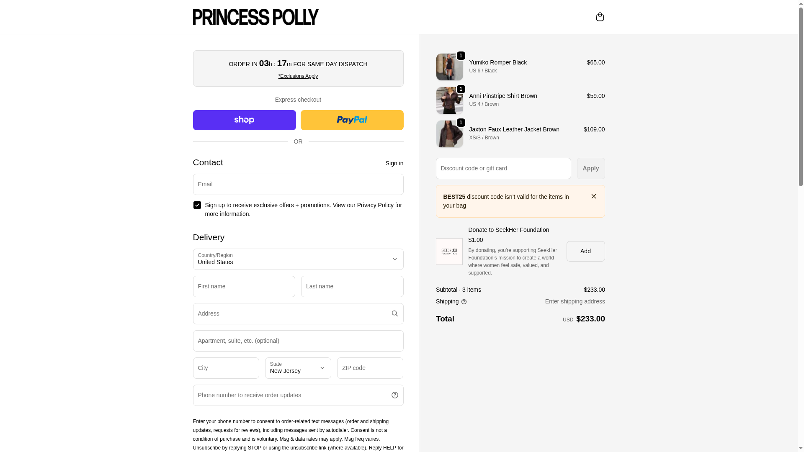This screenshot has width=804, height=452.
Task: Focus the Email input field
Action: pyautogui.click(x=298, y=184)
